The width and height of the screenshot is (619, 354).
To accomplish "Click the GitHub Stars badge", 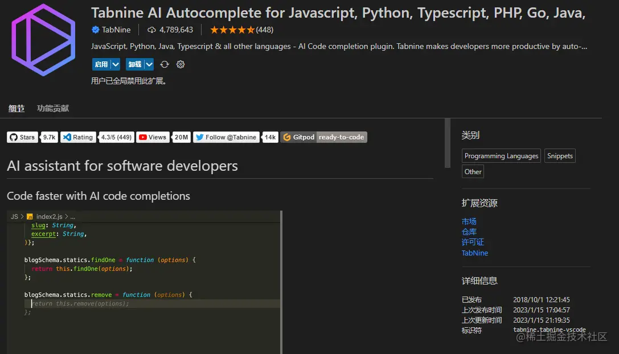I will tap(23, 137).
